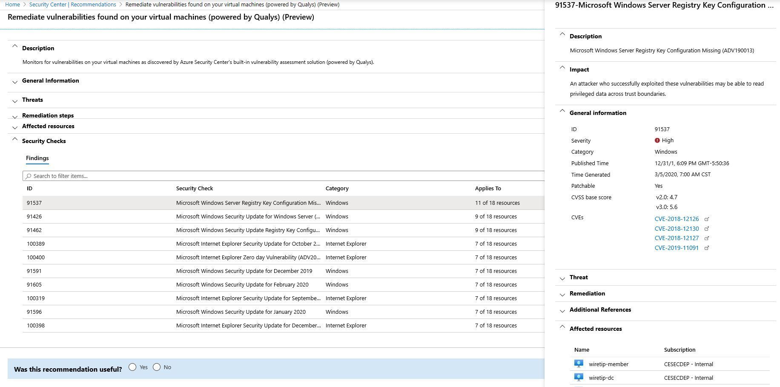The image size is (780, 387).
Task: Switch to the Findings tab
Action: 37,158
